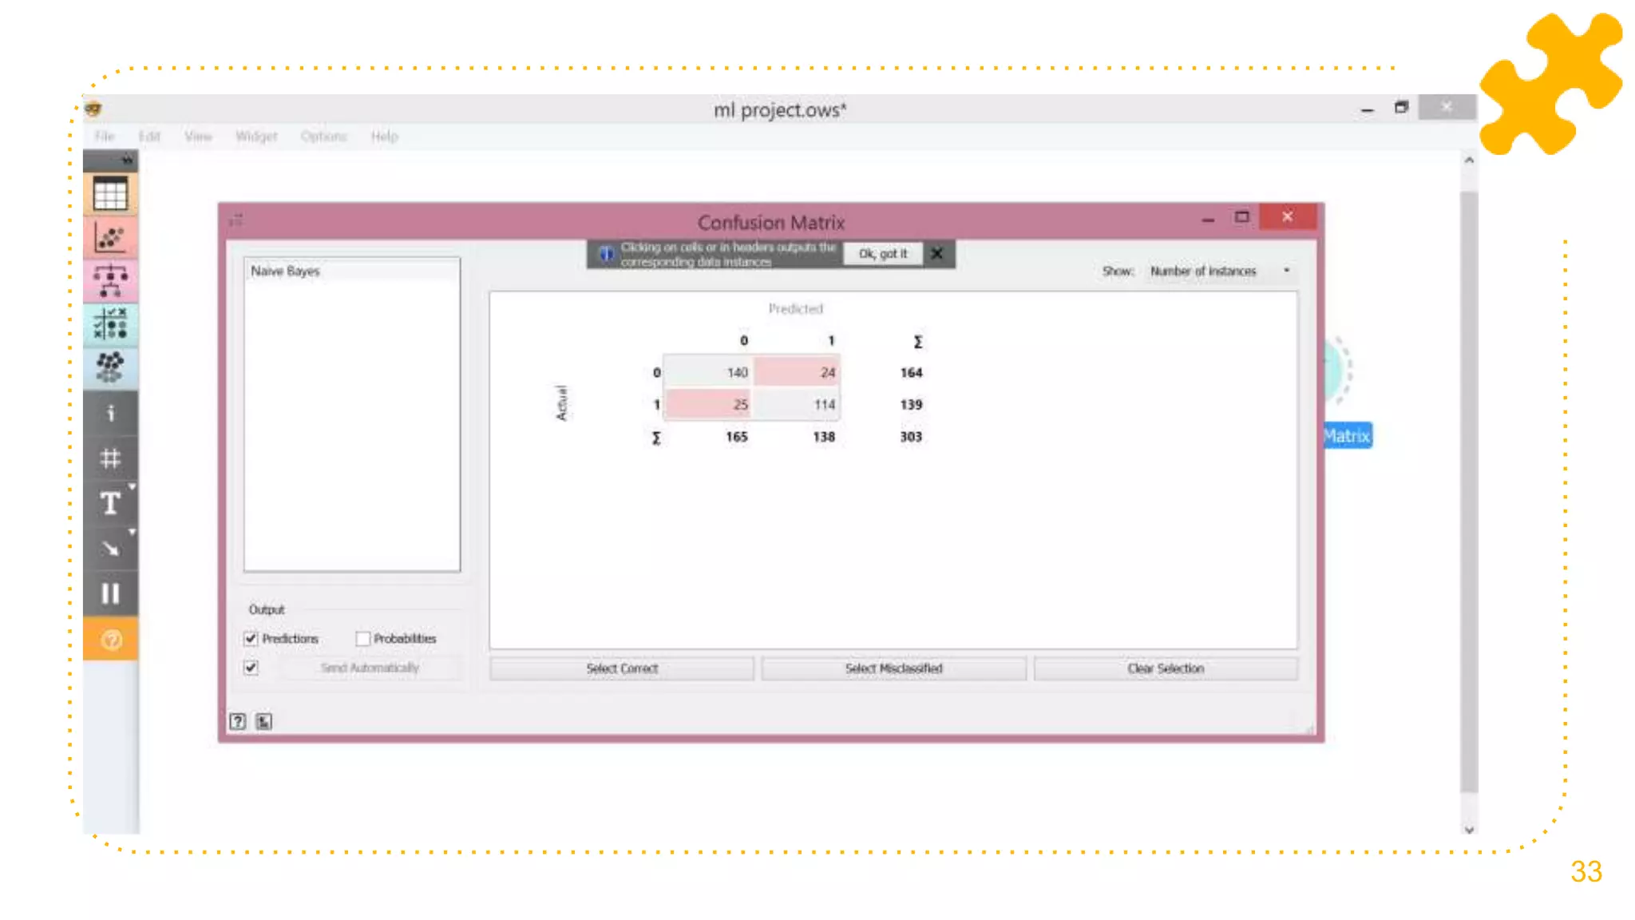Click the pause icon in sidebar
The image size is (1635, 920).
110,593
